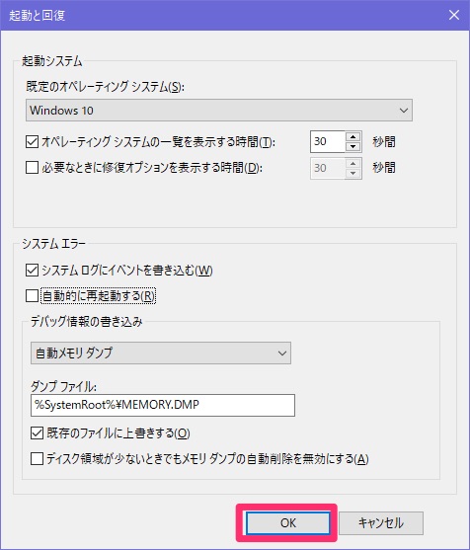
Task: Click the dump file path field
Action: pos(163,405)
